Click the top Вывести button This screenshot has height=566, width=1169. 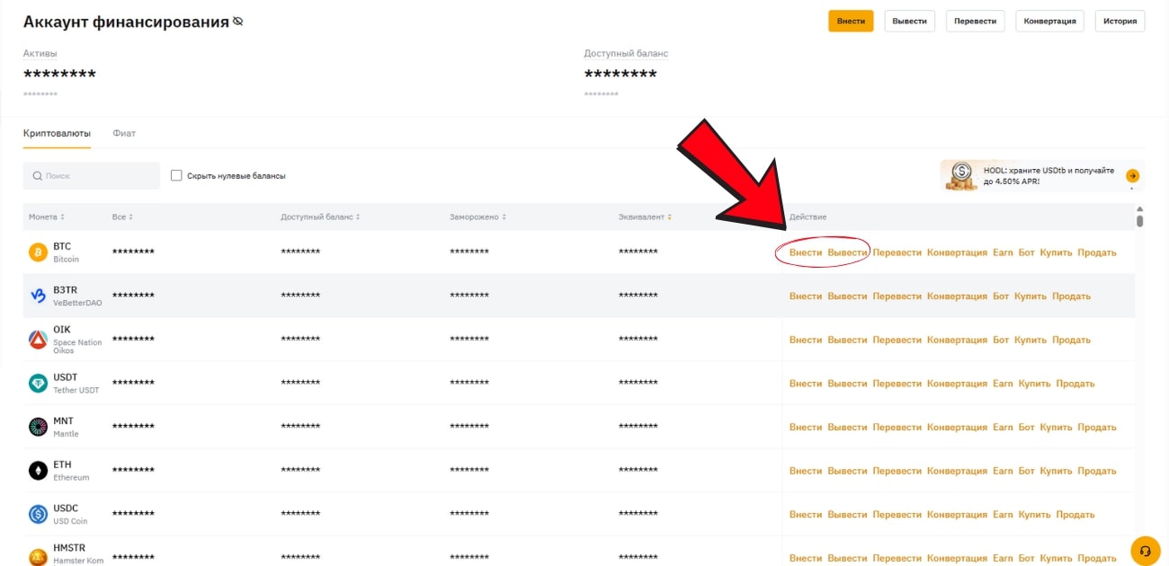tap(910, 21)
